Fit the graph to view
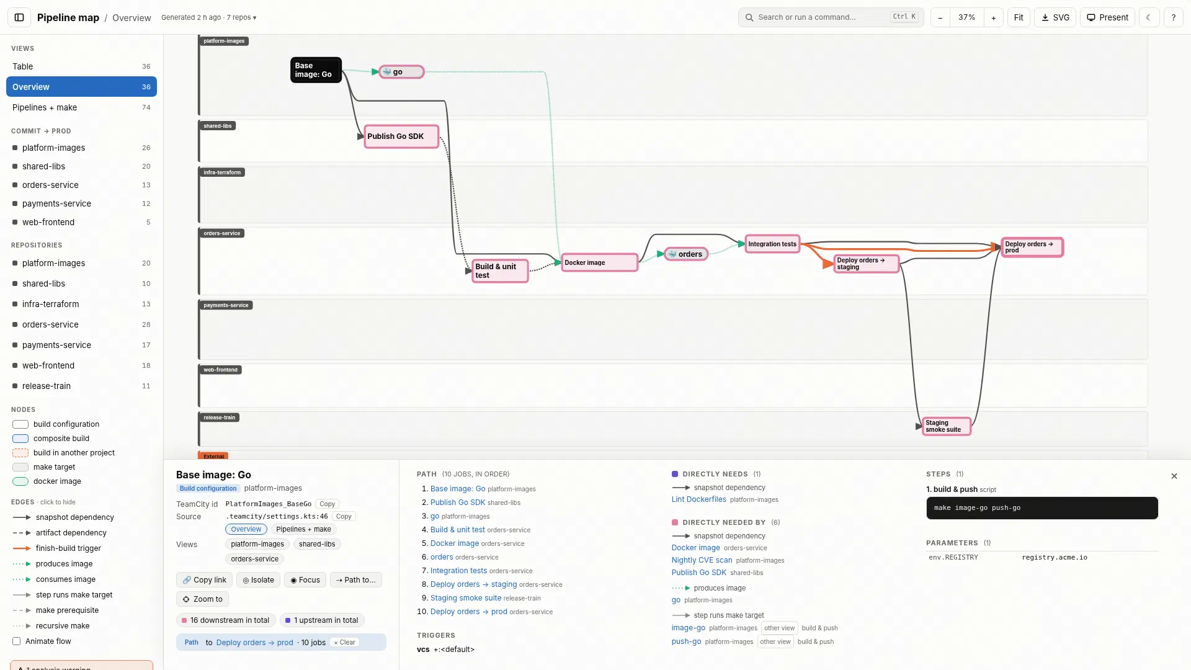 point(1019,17)
